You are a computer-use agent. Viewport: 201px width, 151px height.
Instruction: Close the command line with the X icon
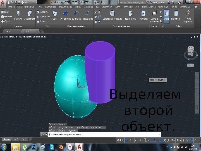43,135
